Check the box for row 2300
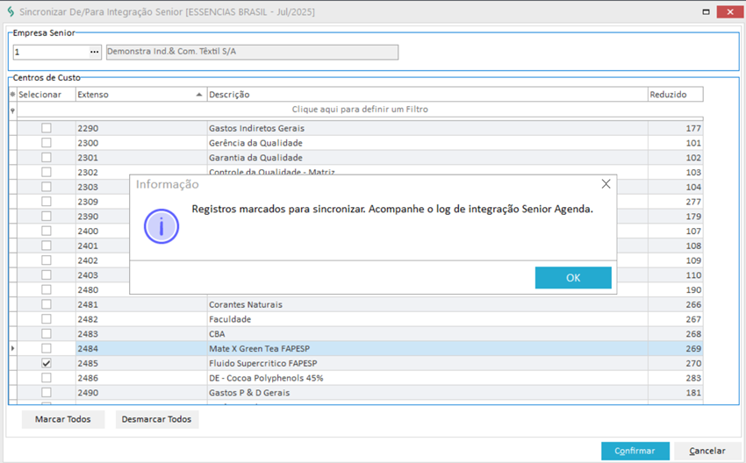This screenshot has height=463, width=746. (47, 143)
